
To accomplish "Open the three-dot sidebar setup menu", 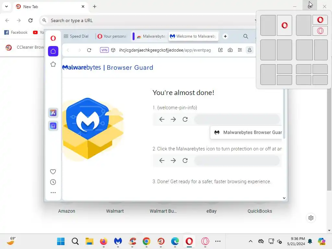I will [53, 193].
